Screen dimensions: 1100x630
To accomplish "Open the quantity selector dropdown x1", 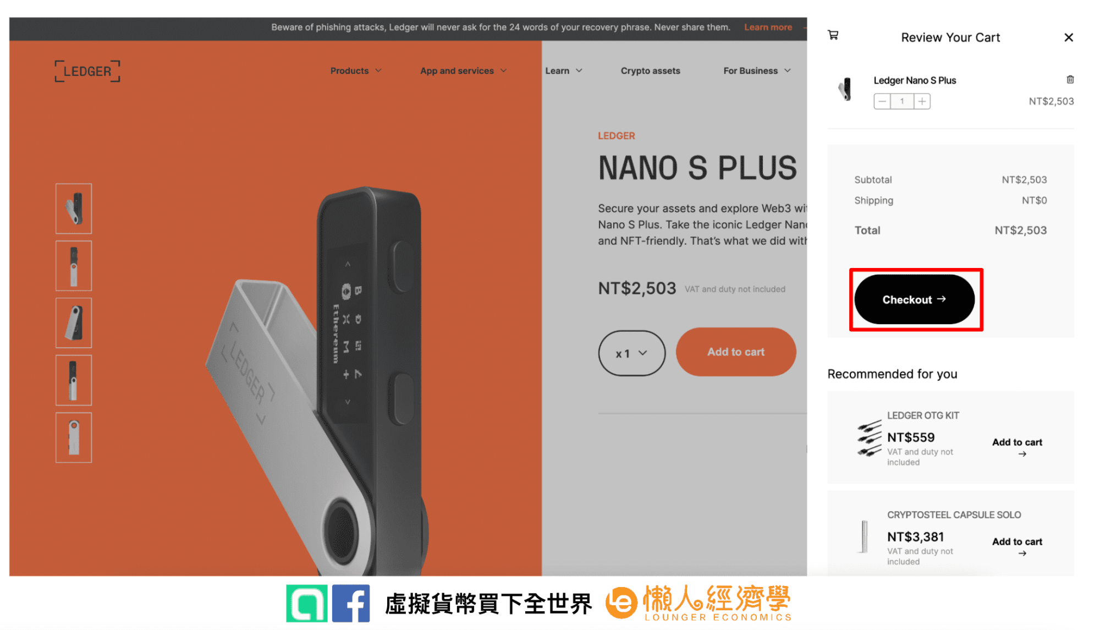I will click(630, 352).
